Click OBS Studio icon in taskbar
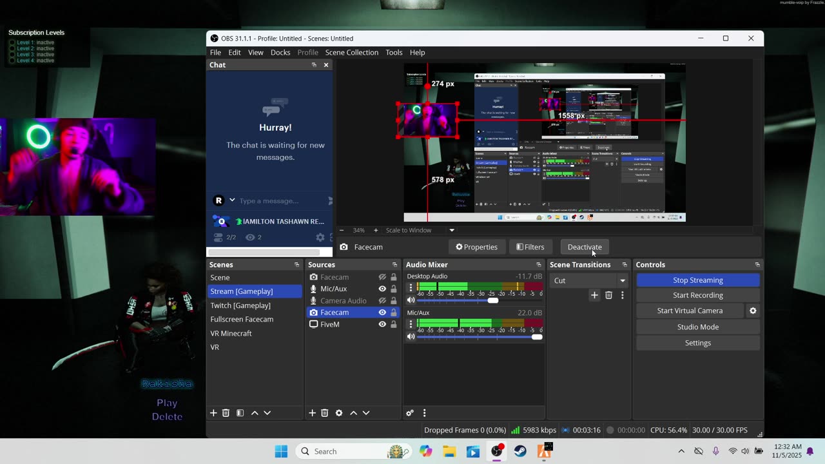The width and height of the screenshot is (825, 464). 497,451
